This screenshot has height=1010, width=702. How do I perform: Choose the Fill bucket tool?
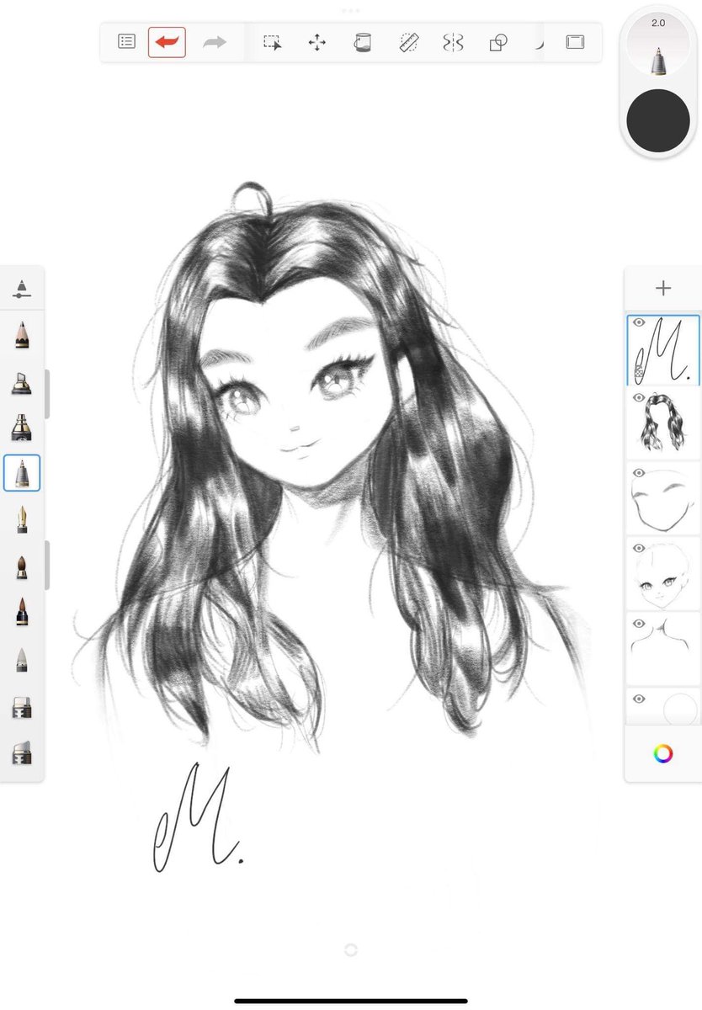363,42
